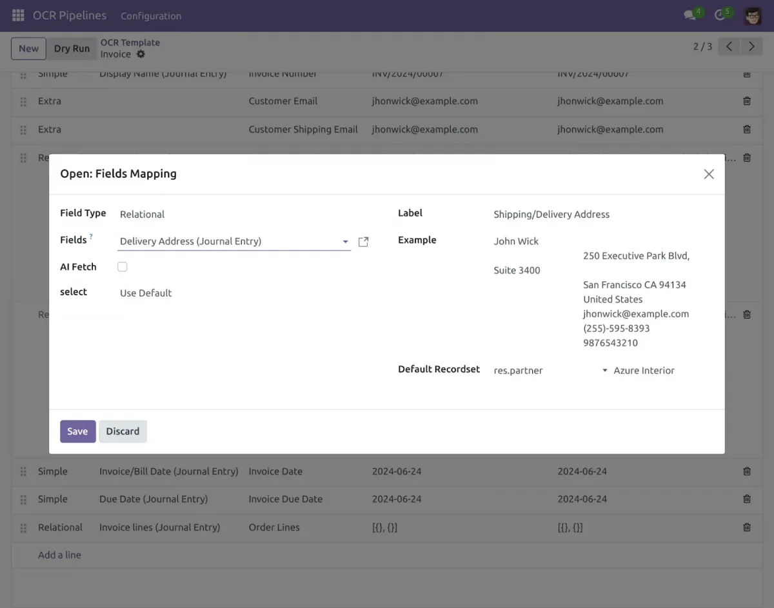Viewport: 774px width, 608px height.
Task: Open external link for Delivery Address field
Action: tap(362, 241)
